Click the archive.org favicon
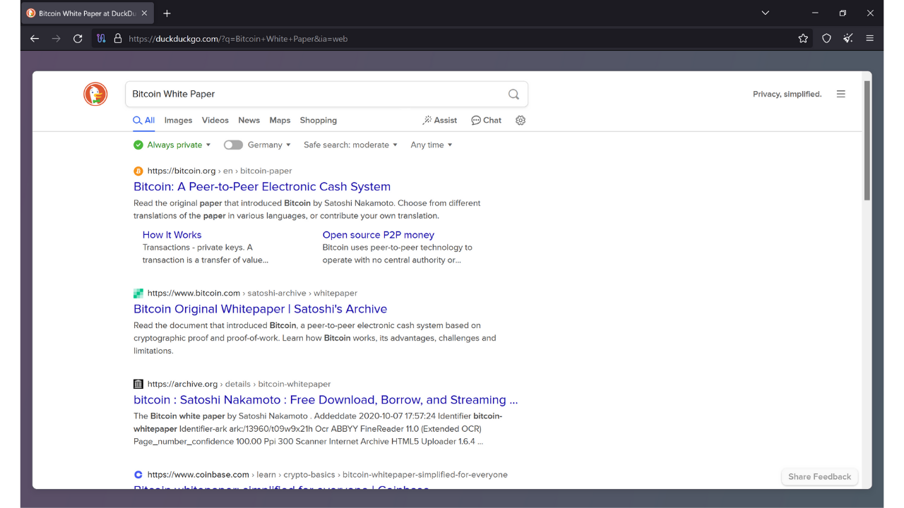 (x=138, y=383)
